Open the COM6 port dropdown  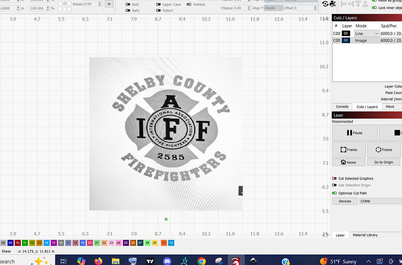point(380,201)
